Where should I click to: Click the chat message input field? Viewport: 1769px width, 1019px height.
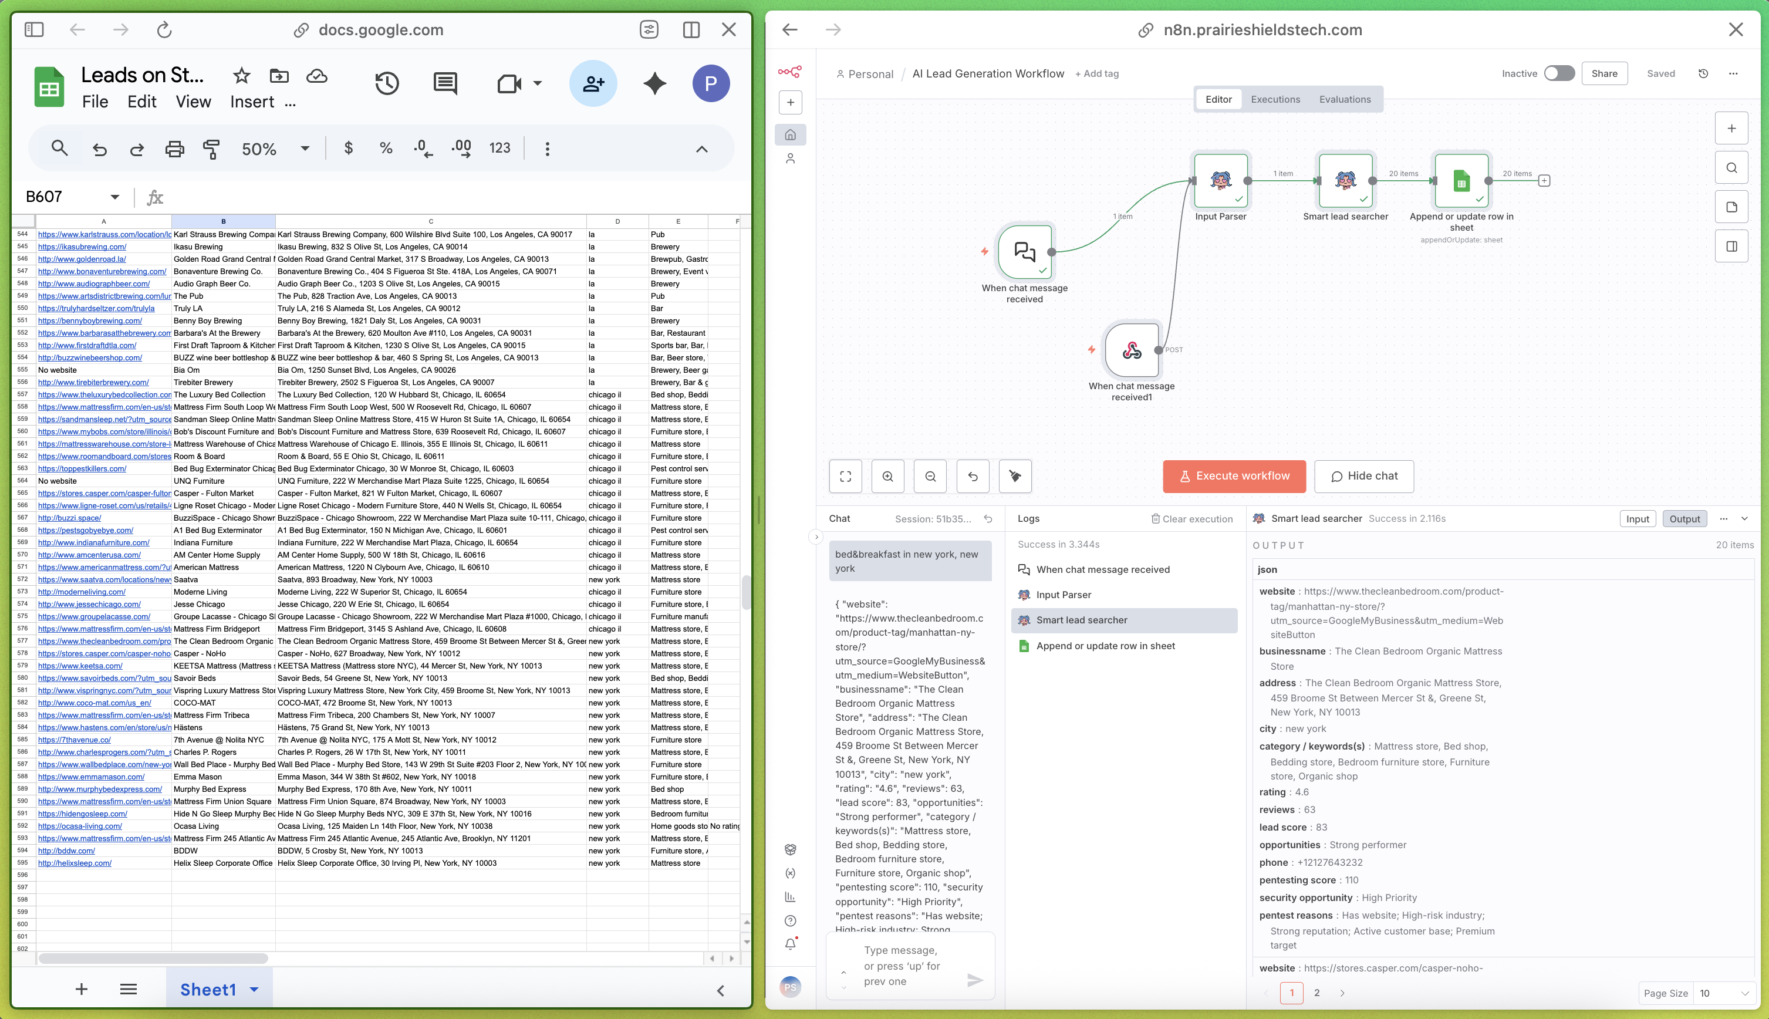[x=903, y=966]
